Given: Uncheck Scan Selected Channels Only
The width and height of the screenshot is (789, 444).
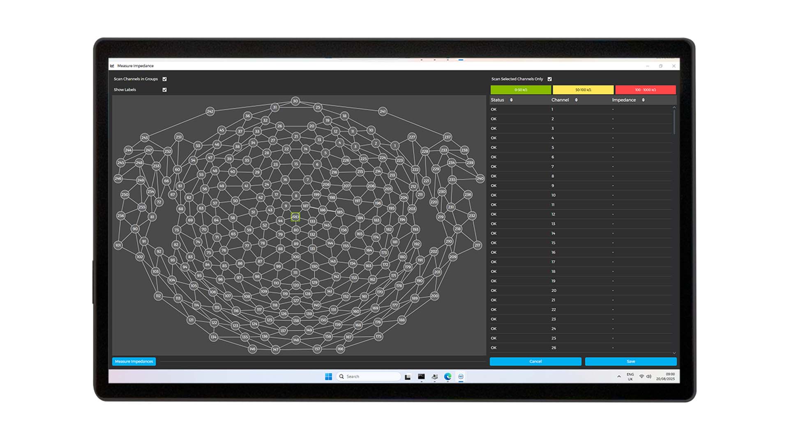Looking at the screenshot, I should (549, 79).
